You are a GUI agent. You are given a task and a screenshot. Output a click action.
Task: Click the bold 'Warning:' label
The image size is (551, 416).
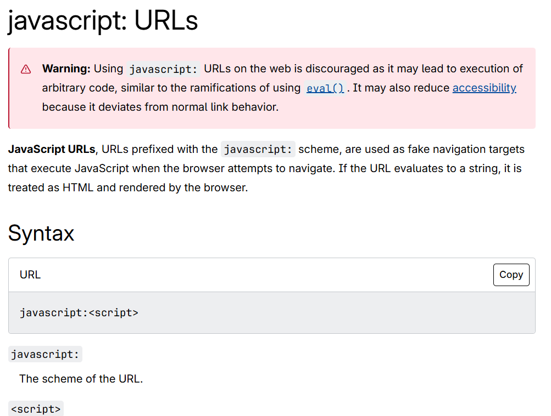66,69
